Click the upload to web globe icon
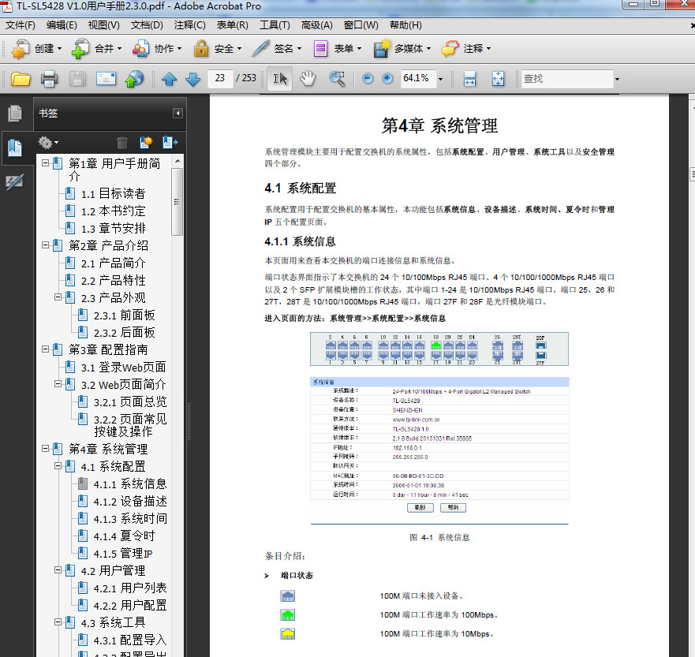 point(134,79)
